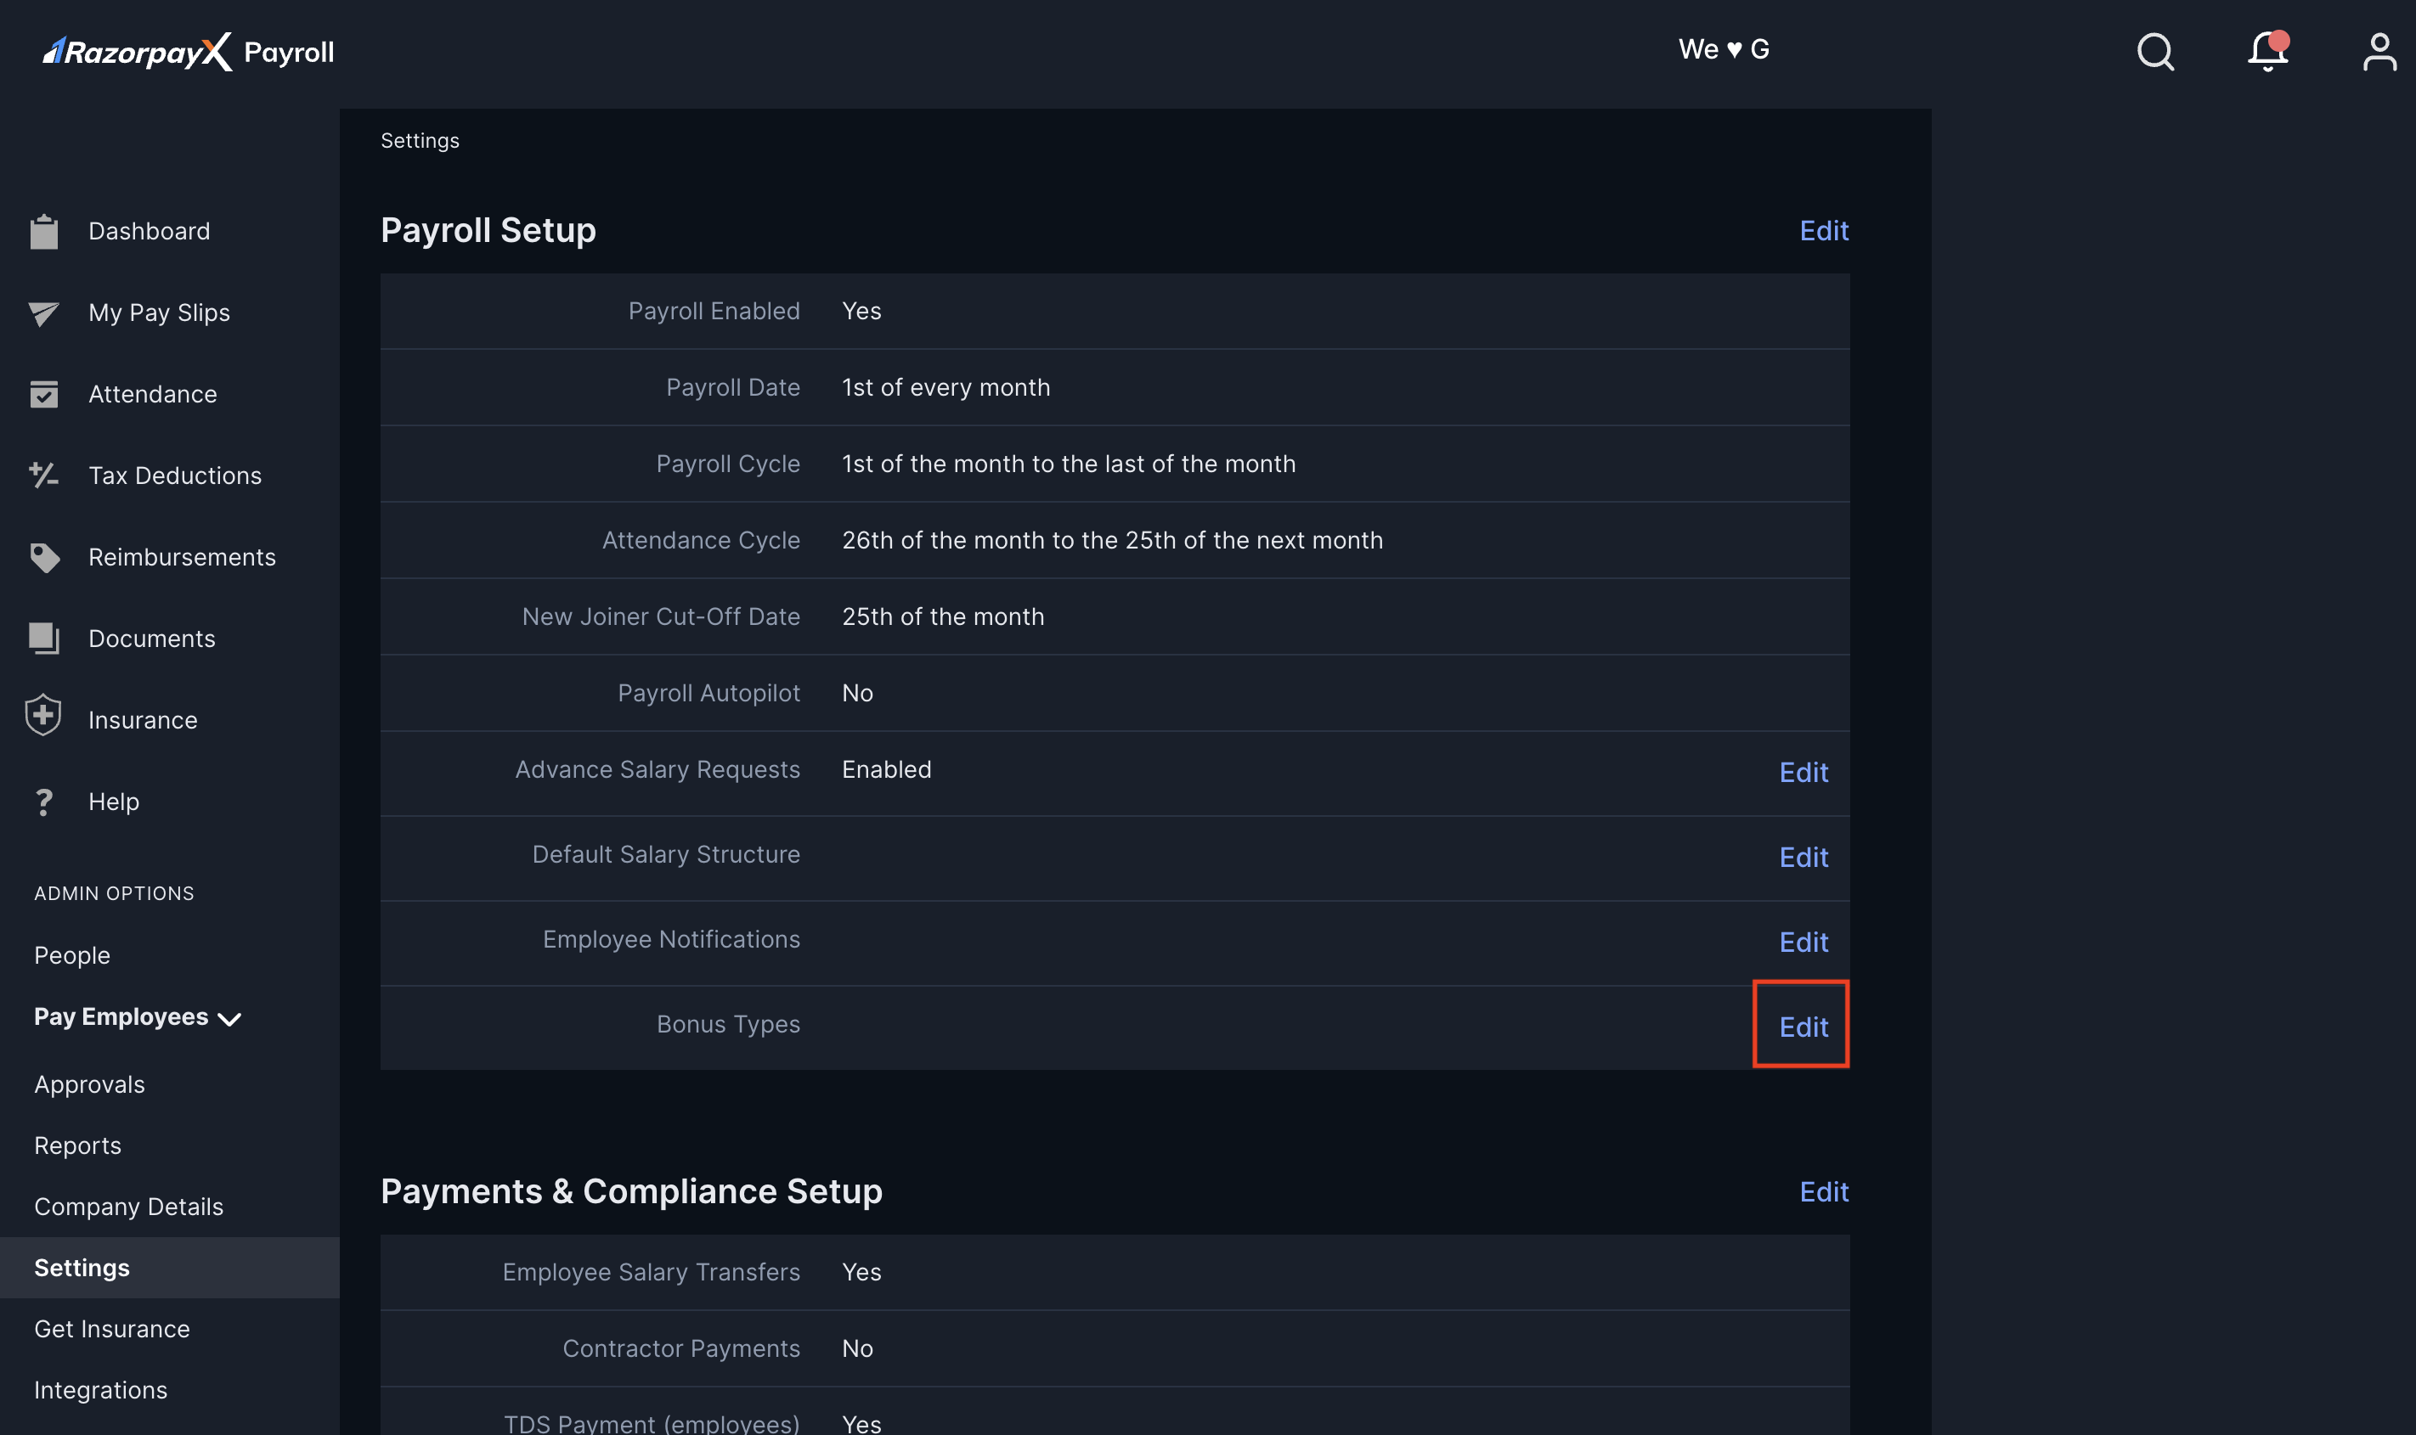This screenshot has height=1435, width=2416.
Task: Click the Payroll Autopilot 'No' value
Action: (x=857, y=692)
